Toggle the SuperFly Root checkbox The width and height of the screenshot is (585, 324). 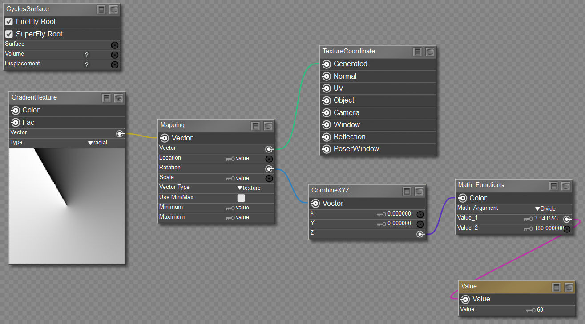tap(9, 34)
